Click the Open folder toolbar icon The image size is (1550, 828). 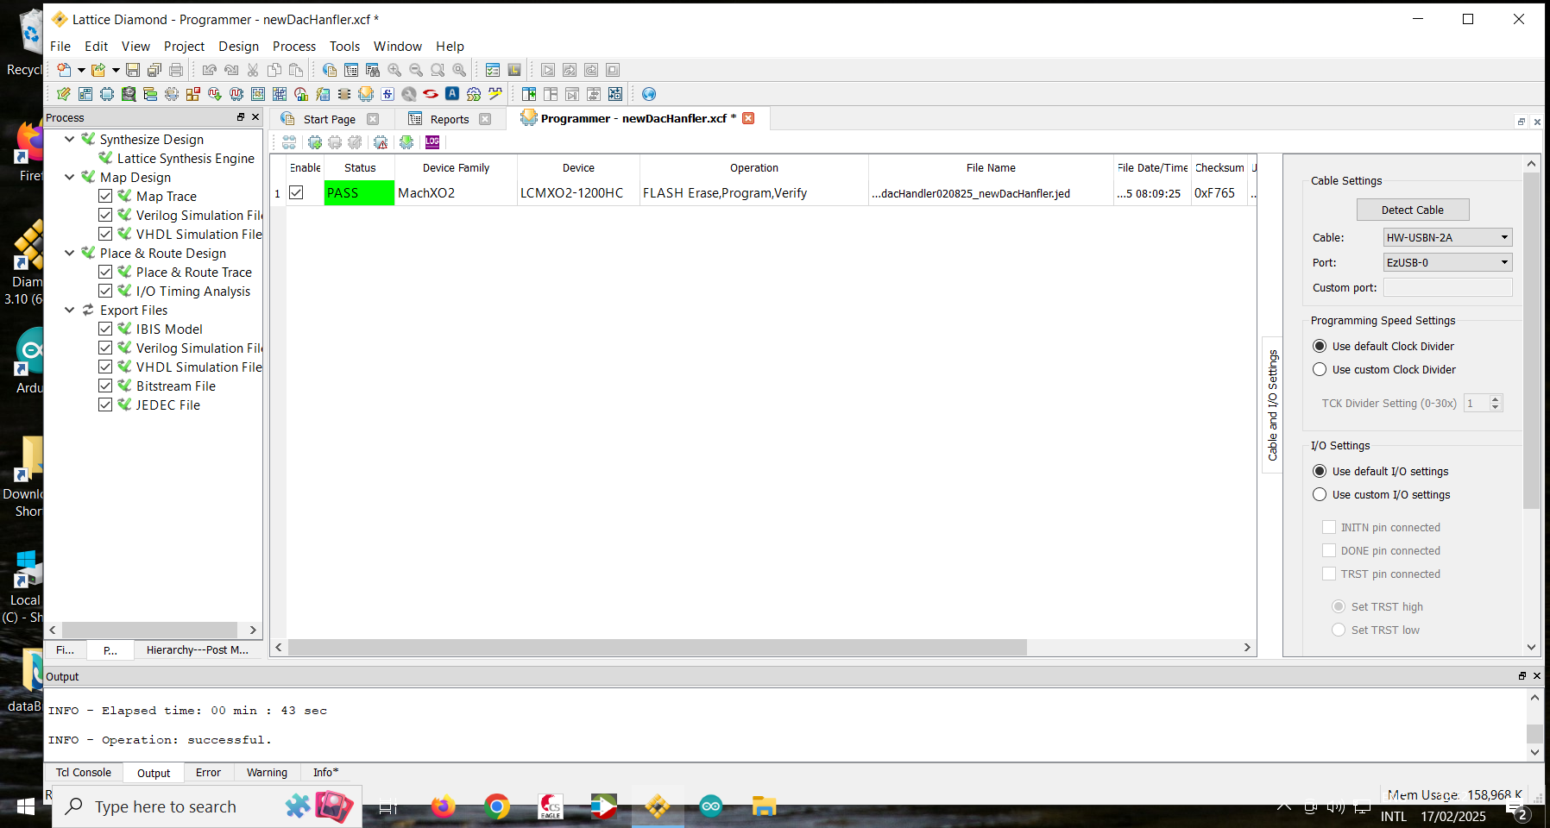tap(98, 70)
